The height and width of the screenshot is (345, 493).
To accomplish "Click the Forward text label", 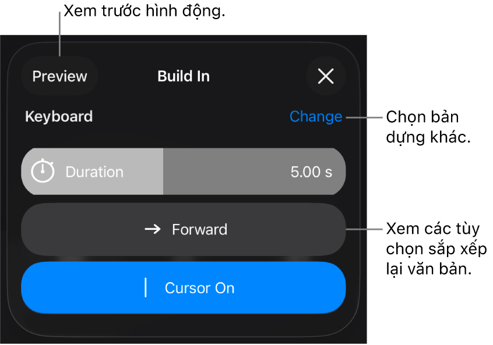I will (x=199, y=229).
